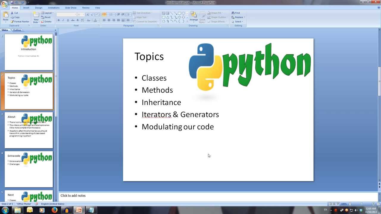Click the 100% zoom level button
The image size is (381, 214).
click(x=344, y=204)
